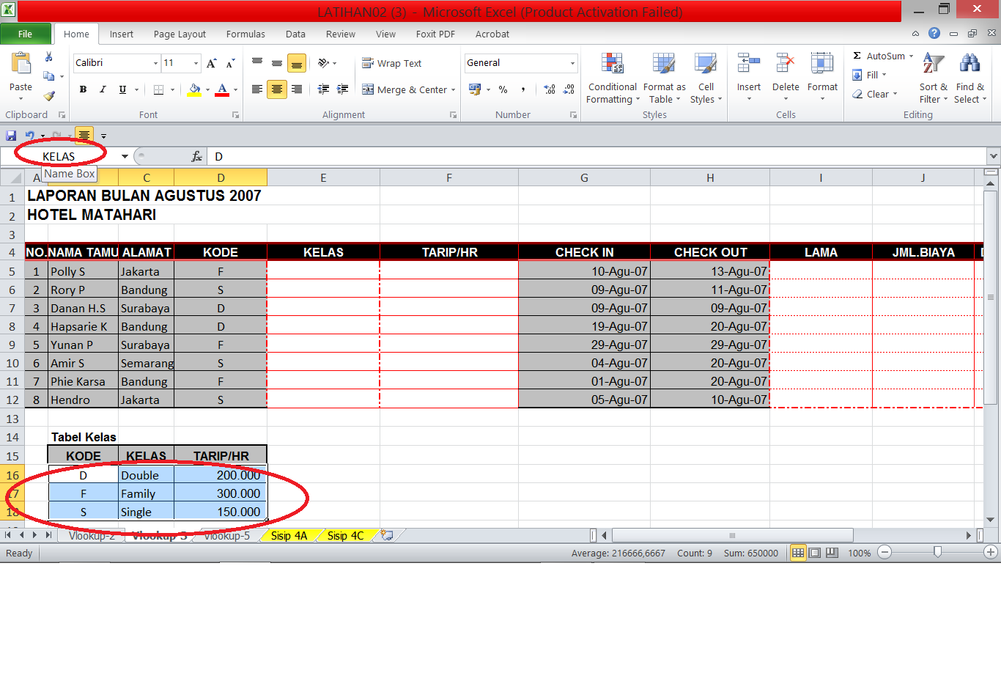Expand the Merge & Center dropdown arrow
This screenshot has width=1001, height=673.
(x=454, y=89)
